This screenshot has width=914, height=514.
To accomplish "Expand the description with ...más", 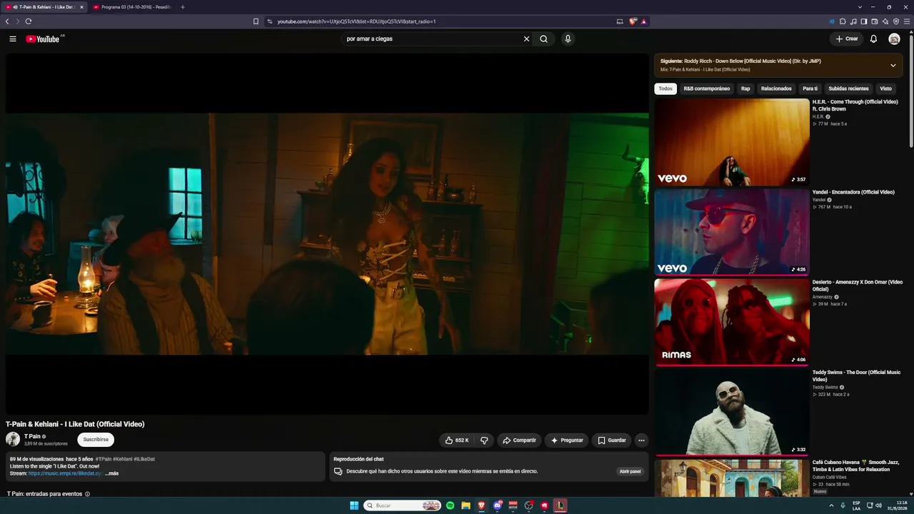I will (111, 473).
